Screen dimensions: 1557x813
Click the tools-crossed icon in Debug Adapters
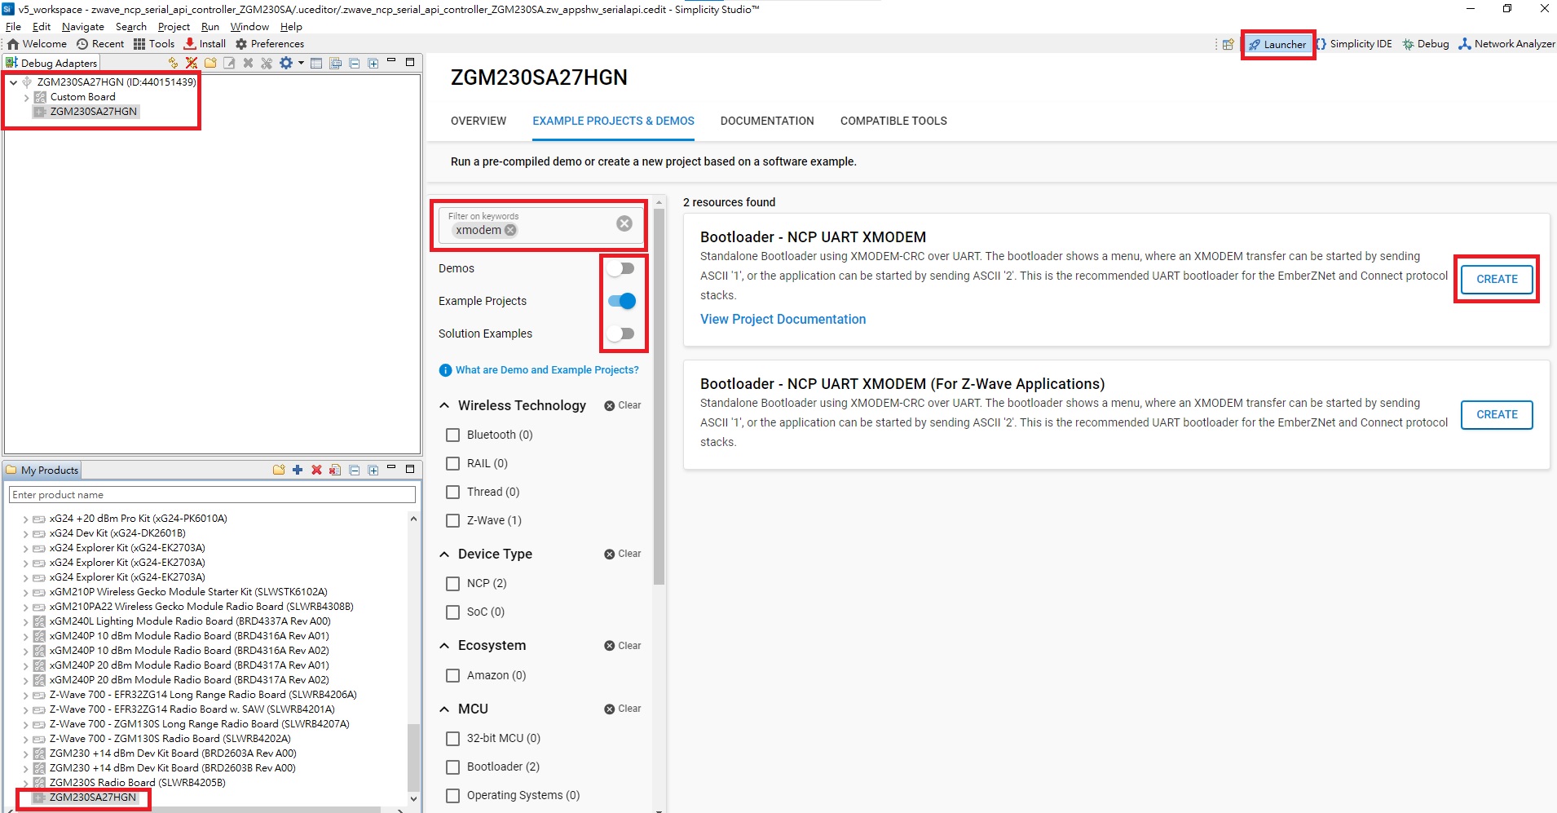[x=267, y=63]
